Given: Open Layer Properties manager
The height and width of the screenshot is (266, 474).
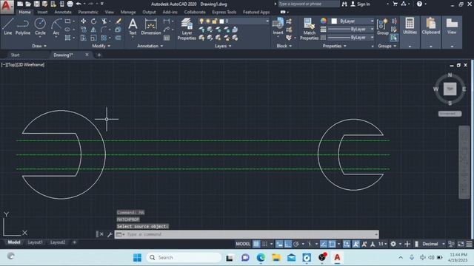Looking at the screenshot, I should pyautogui.click(x=187, y=29).
